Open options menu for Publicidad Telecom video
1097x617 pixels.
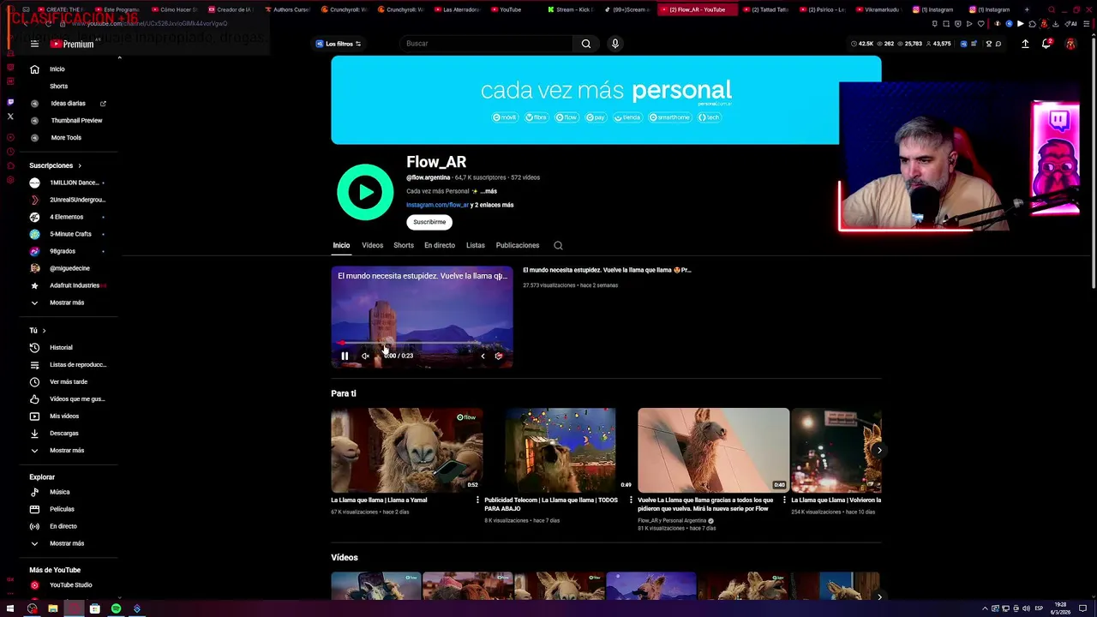(x=631, y=500)
